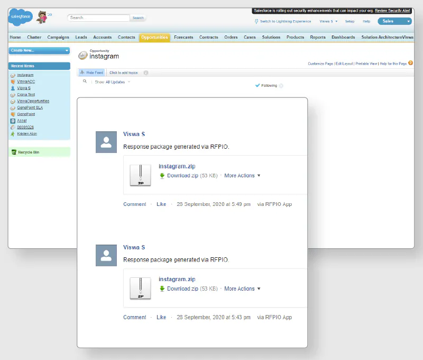Image resolution: width=423 pixels, height=360 pixels.
Task: Click icon beside ViswaACC in Recent Items
Action: tap(13, 82)
